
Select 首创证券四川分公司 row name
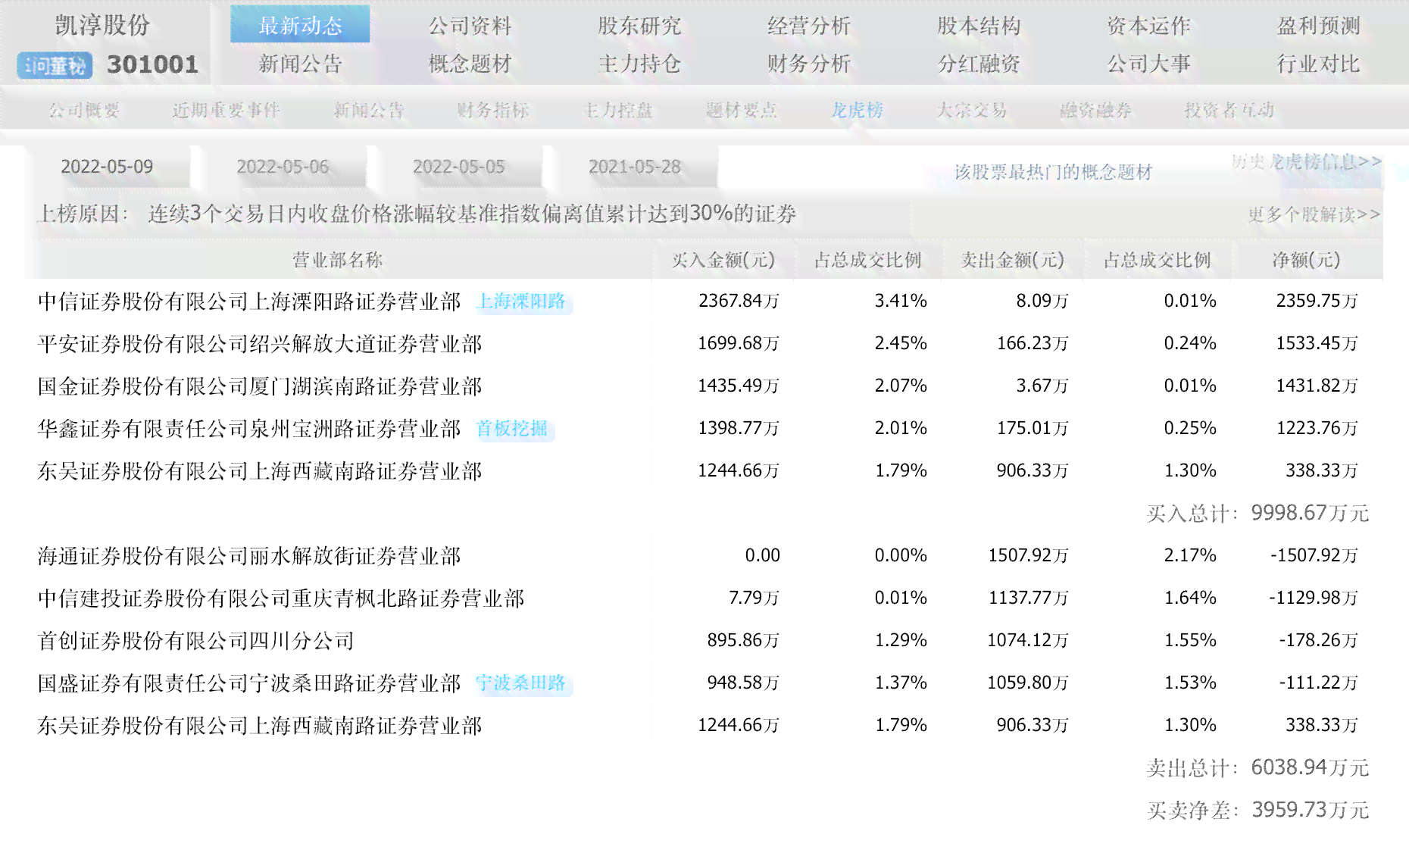pyautogui.click(x=196, y=641)
